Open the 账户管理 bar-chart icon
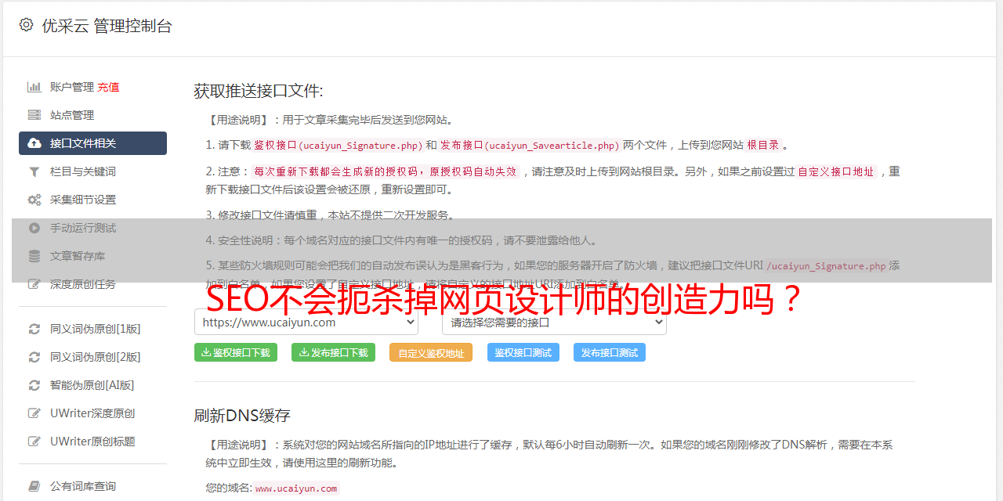This screenshot has height=501, width=1003. (34, 87)
